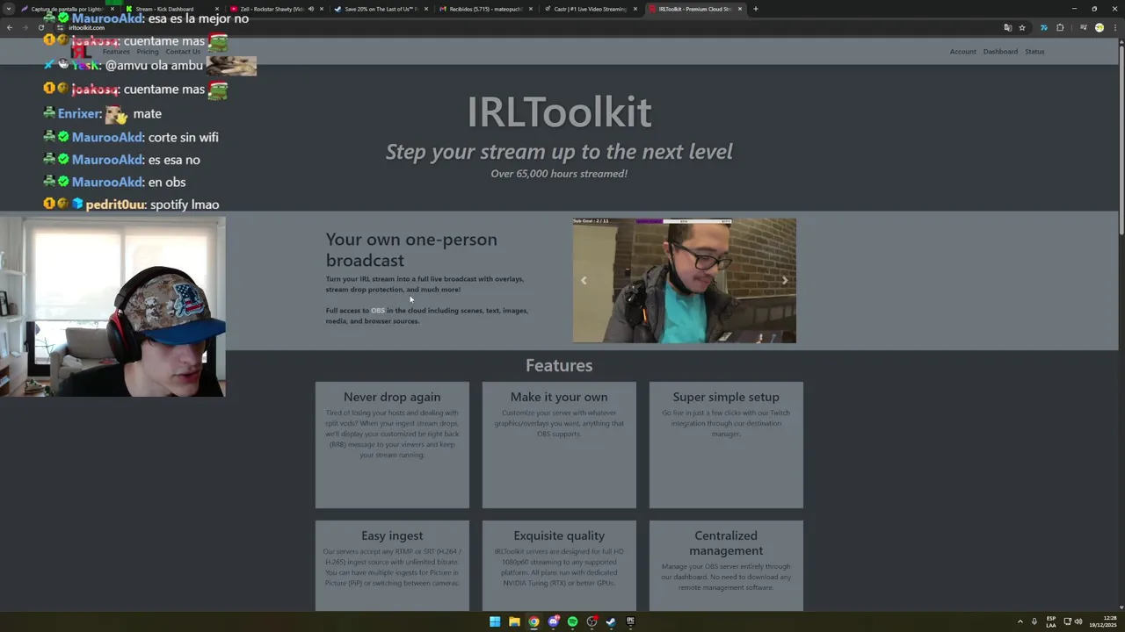Close the IRLToolkit tab

740,9
